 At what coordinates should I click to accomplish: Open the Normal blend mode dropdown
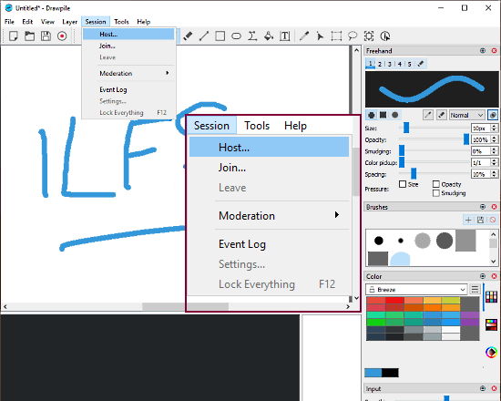[x=466, y=115]
